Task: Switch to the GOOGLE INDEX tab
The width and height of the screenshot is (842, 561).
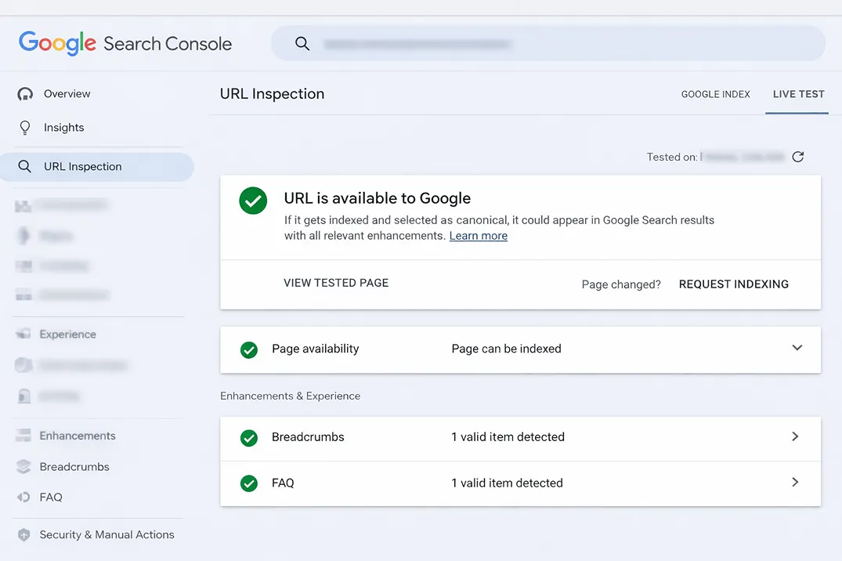Action: [x=715, y=94]
